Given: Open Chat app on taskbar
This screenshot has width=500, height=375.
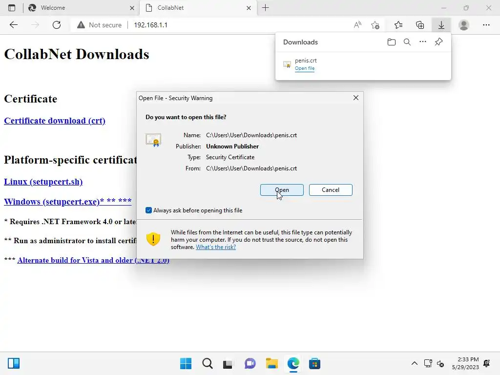Looking at the screenshot, I should click(x=250, y=363).
